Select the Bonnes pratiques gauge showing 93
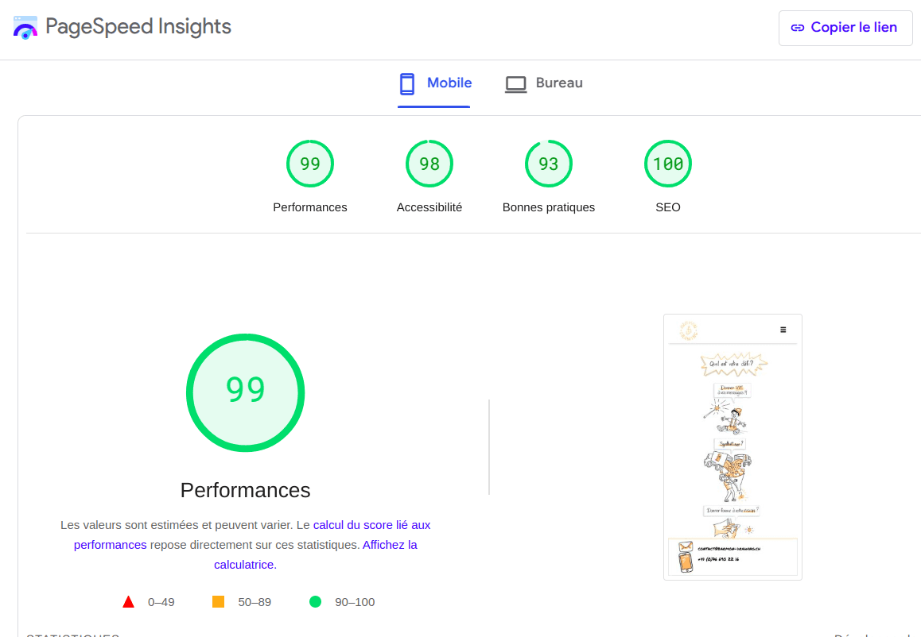 tap(549, 164)
